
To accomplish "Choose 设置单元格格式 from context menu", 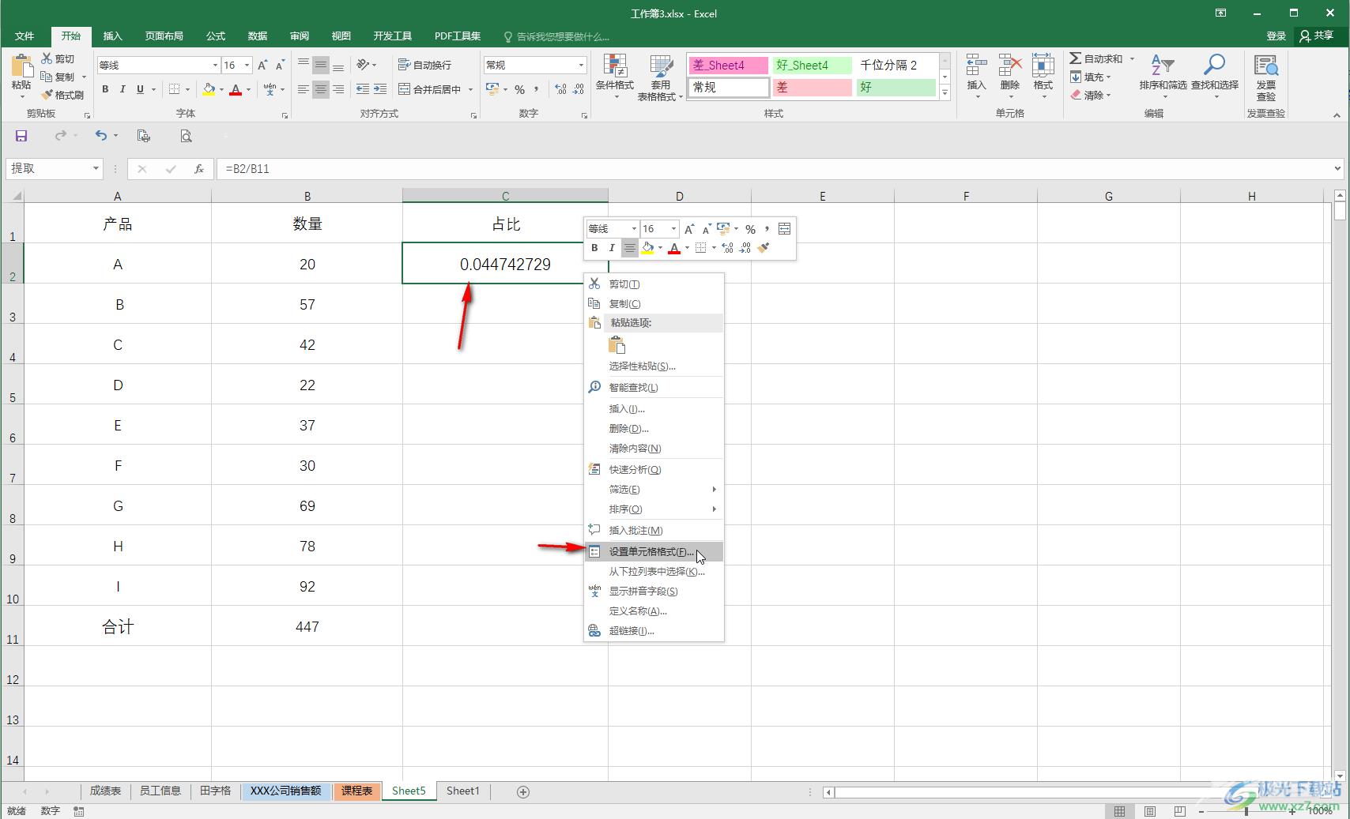I will click(x=654, y=551).
